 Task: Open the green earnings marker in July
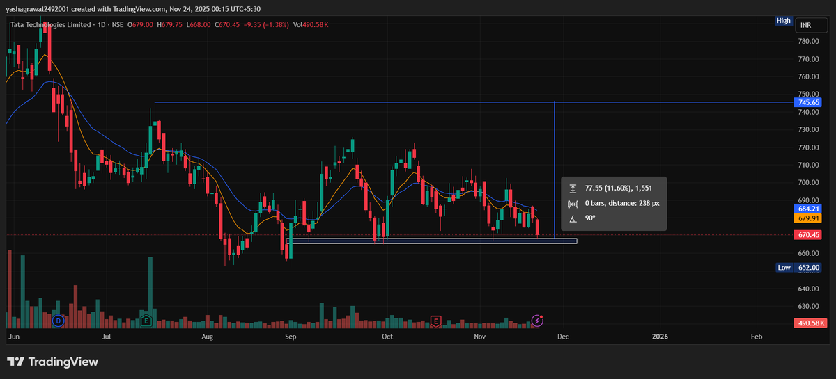[x=146, y=321]
